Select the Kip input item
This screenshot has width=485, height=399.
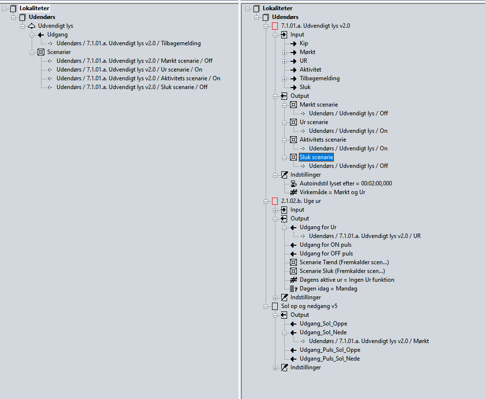tap(304, 43)
